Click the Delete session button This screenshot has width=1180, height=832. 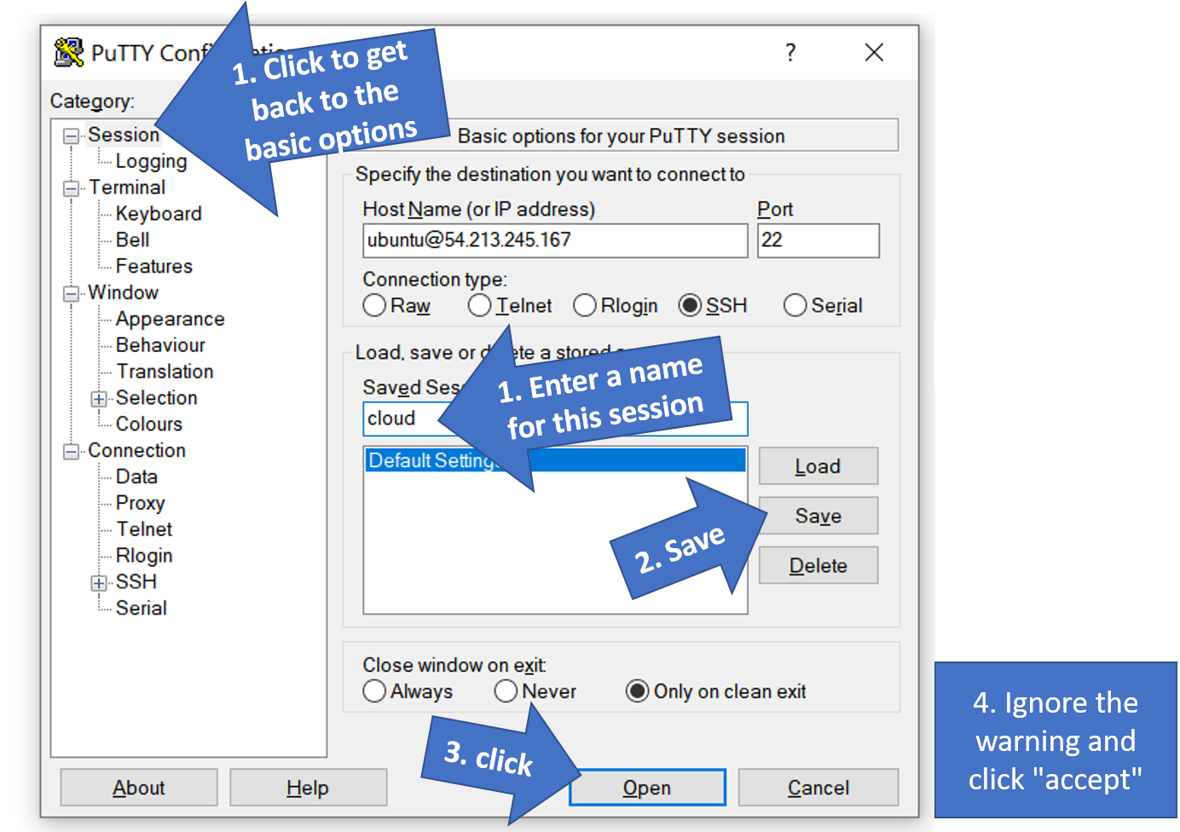click(x=818, y=565)
